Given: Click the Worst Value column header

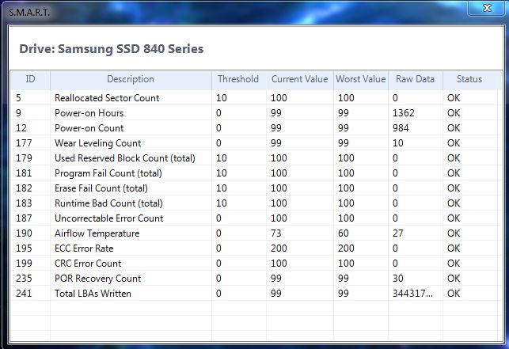Looking at the screenshot, I should click(361, 80).
